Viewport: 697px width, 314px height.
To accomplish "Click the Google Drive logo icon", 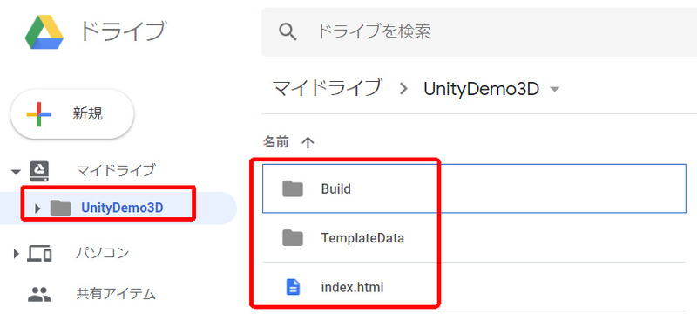I will tap(44, 32).
